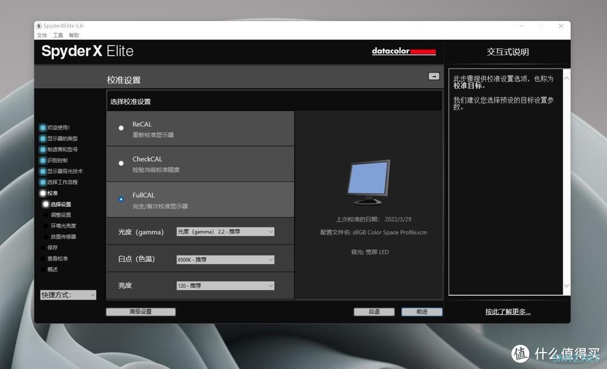Go to the 欢迎使用 step
Screen dimensions: 607x369
pos(58,127)
